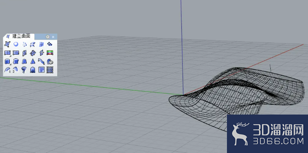Select Plane through points tool
Image resolution: width=308 pixels, height=153 pixels.
33,53
